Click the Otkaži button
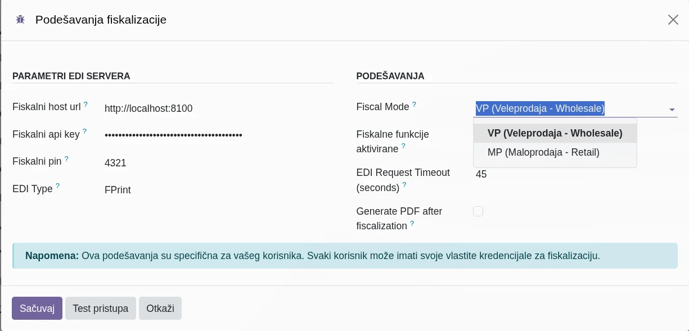689x331 pixels. click(160, 308)
